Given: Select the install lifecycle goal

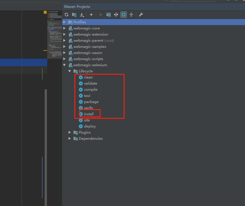Looking at the screenshot, I should tap(89, 114).
